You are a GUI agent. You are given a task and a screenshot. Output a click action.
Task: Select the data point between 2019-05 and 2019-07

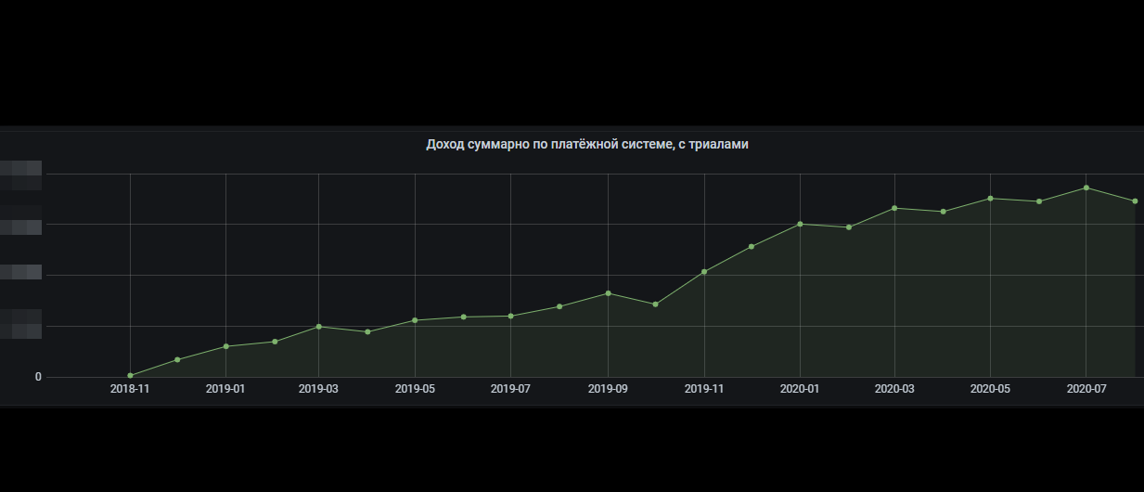point(463,317)
